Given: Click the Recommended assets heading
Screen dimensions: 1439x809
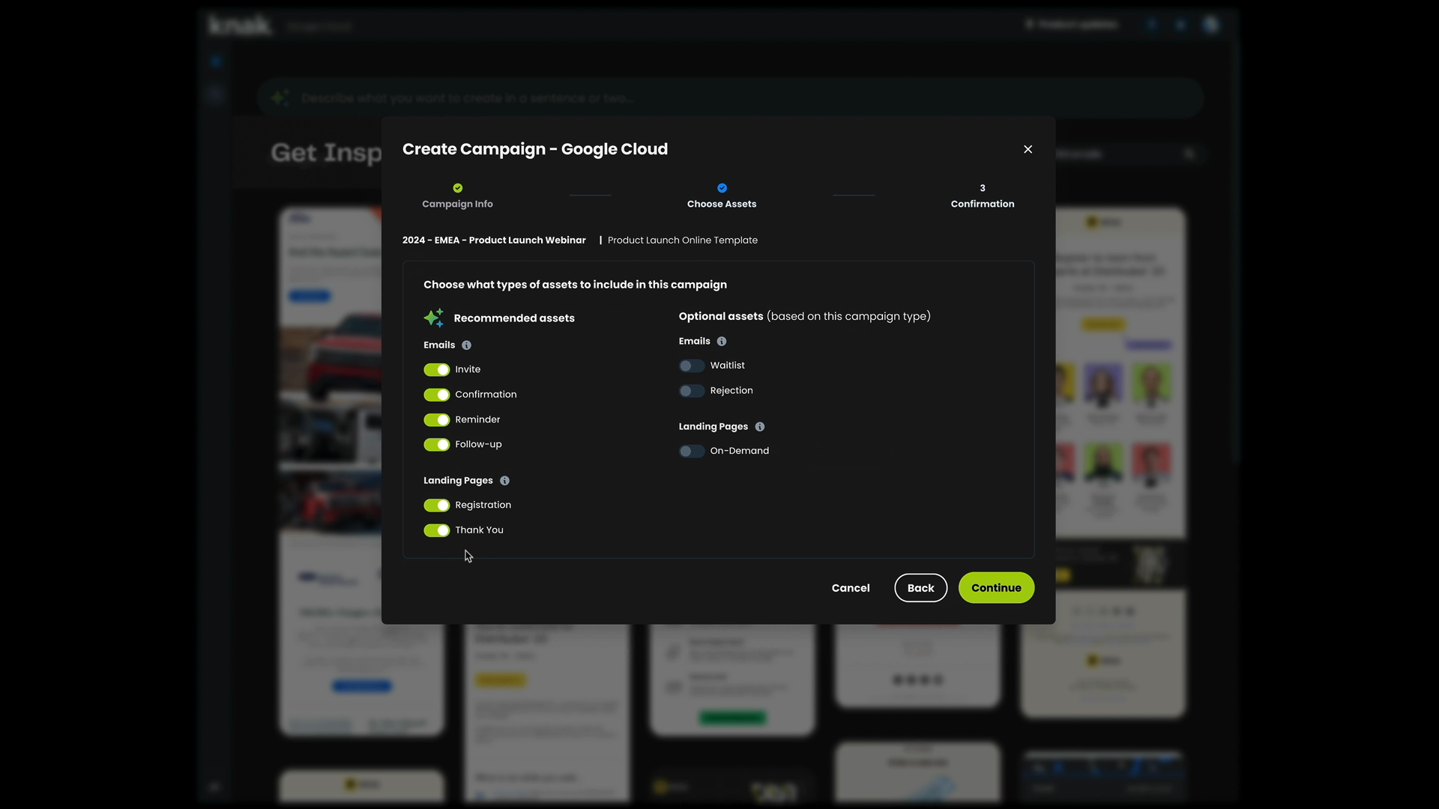Looking at the screenshot, I should click(514, 318).
